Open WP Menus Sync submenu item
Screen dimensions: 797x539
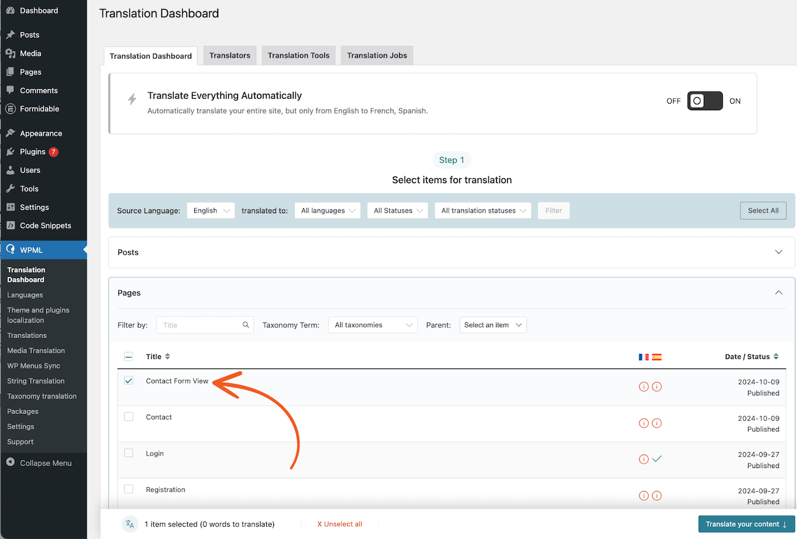[x=34, y=366]
